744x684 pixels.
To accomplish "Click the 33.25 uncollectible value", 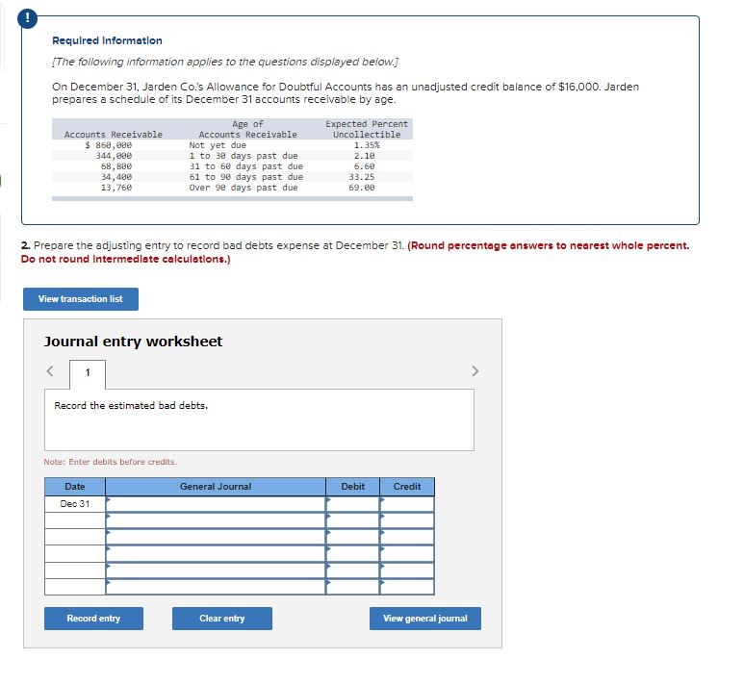I will pyautogui.click(x=362, y=177).
